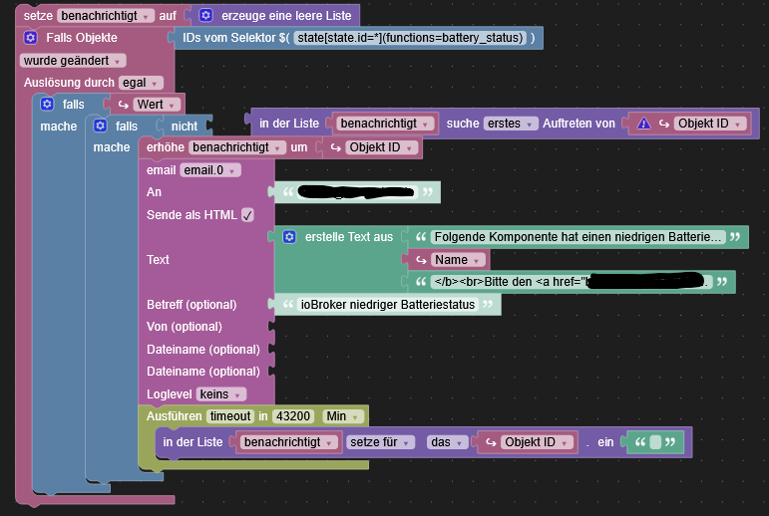Open the 'setze für' dropdown

(380, 442)
